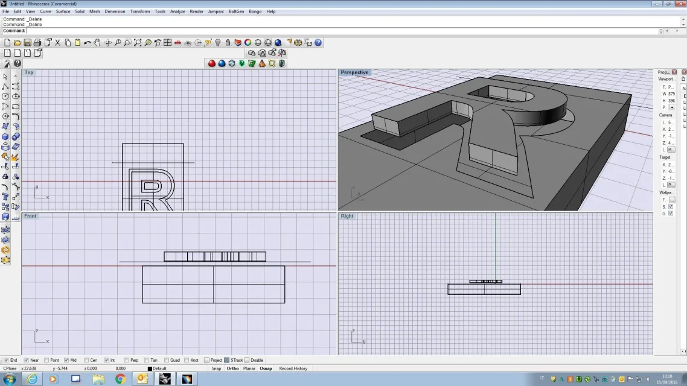Open the Perspective viewport title menu
This screenshot has height=386, width=687.
[354, 72]
